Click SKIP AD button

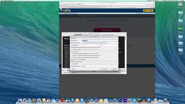[148, 10]
